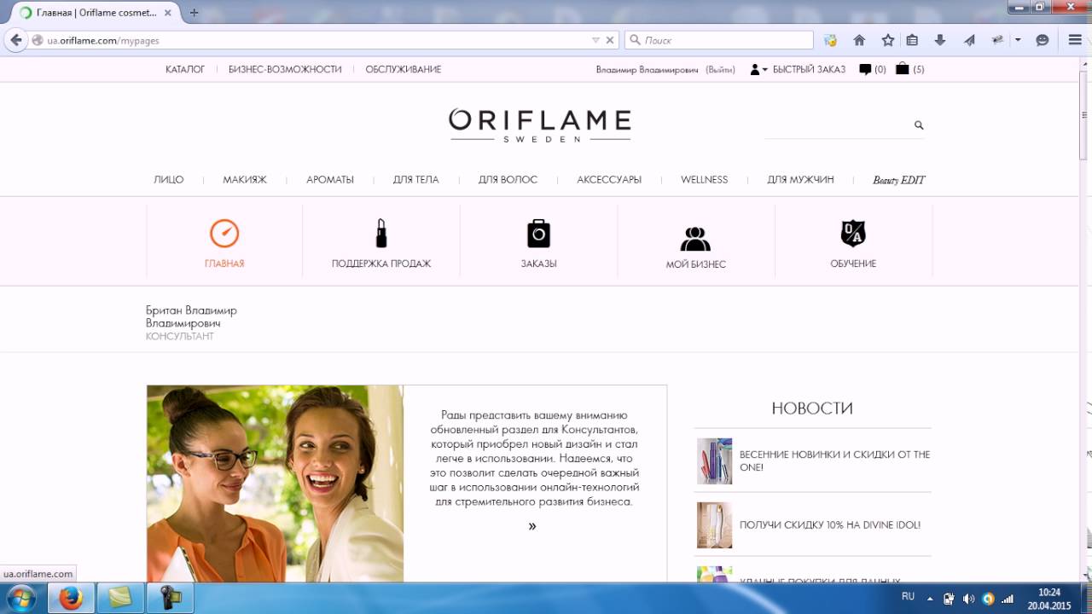
Task: Open Бизнес-возможности menu
Action: coord(285,69)
